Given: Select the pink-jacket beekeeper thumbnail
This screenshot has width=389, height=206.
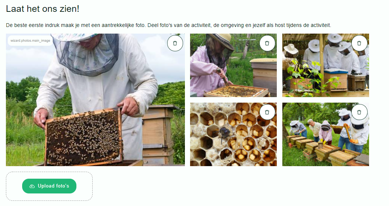Looking at the screenshot, I should point(233,65).
